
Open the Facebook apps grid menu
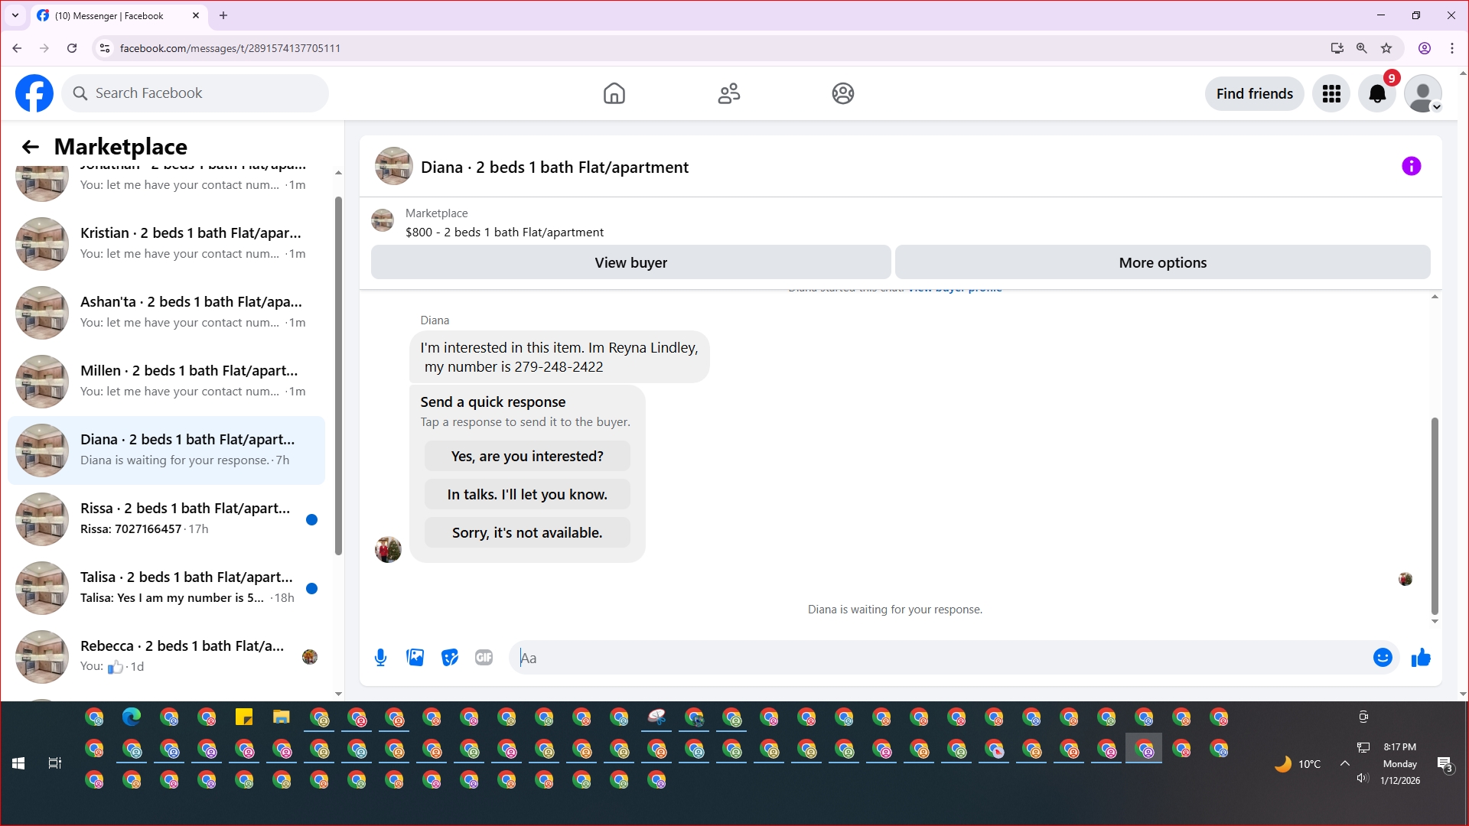tap(1331, 94)
